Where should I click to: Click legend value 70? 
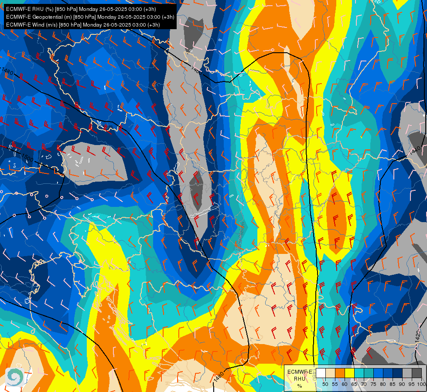364,385
